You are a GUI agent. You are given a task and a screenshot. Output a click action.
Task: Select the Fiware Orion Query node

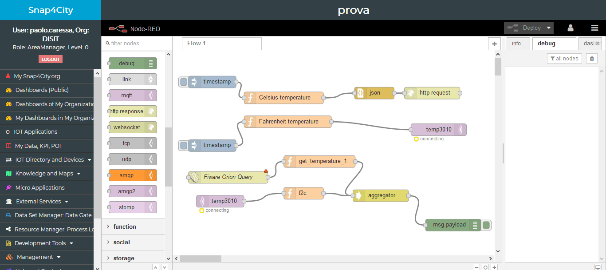click(x=228, y=177)
